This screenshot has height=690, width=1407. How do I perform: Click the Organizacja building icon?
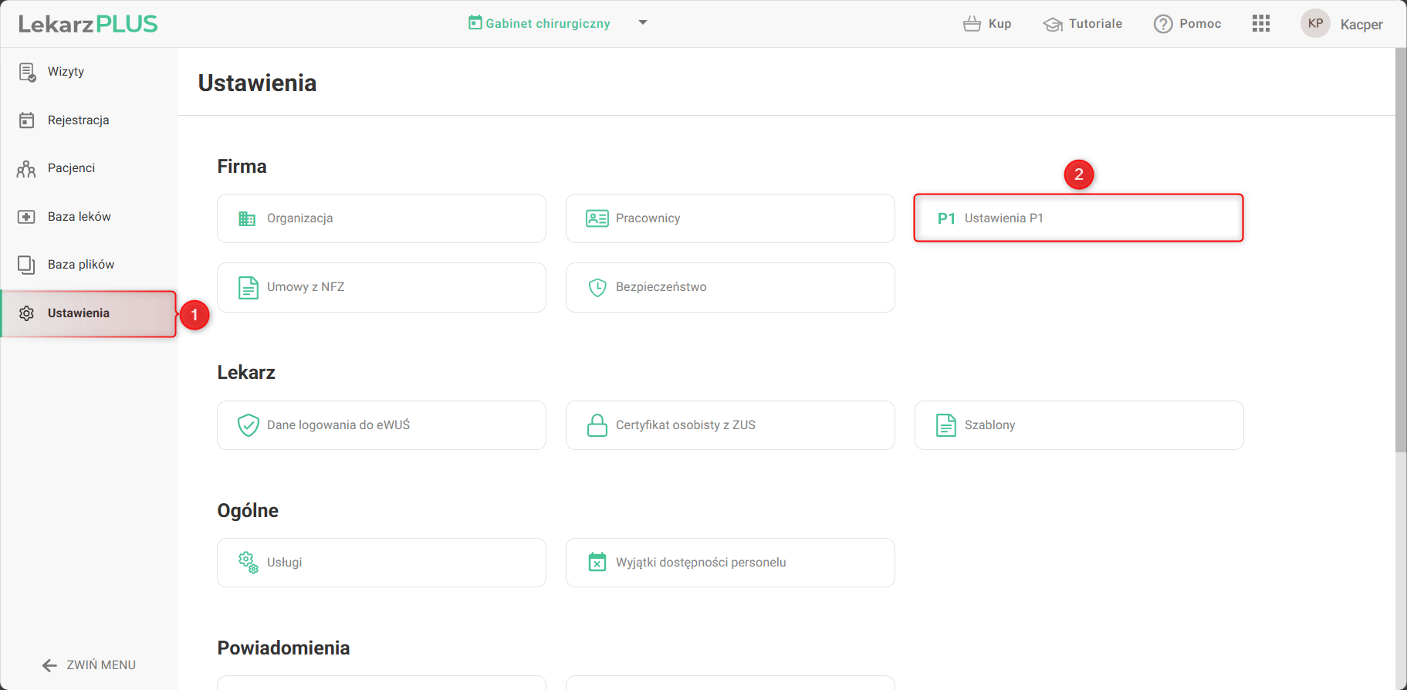pyautogui.click(x=247, y=219)
